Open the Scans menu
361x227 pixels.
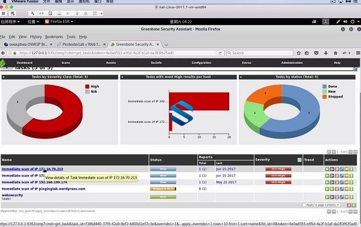click(66, 63)
